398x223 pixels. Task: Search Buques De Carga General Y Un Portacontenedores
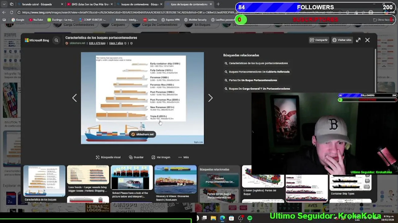click(x=257, y=89)
